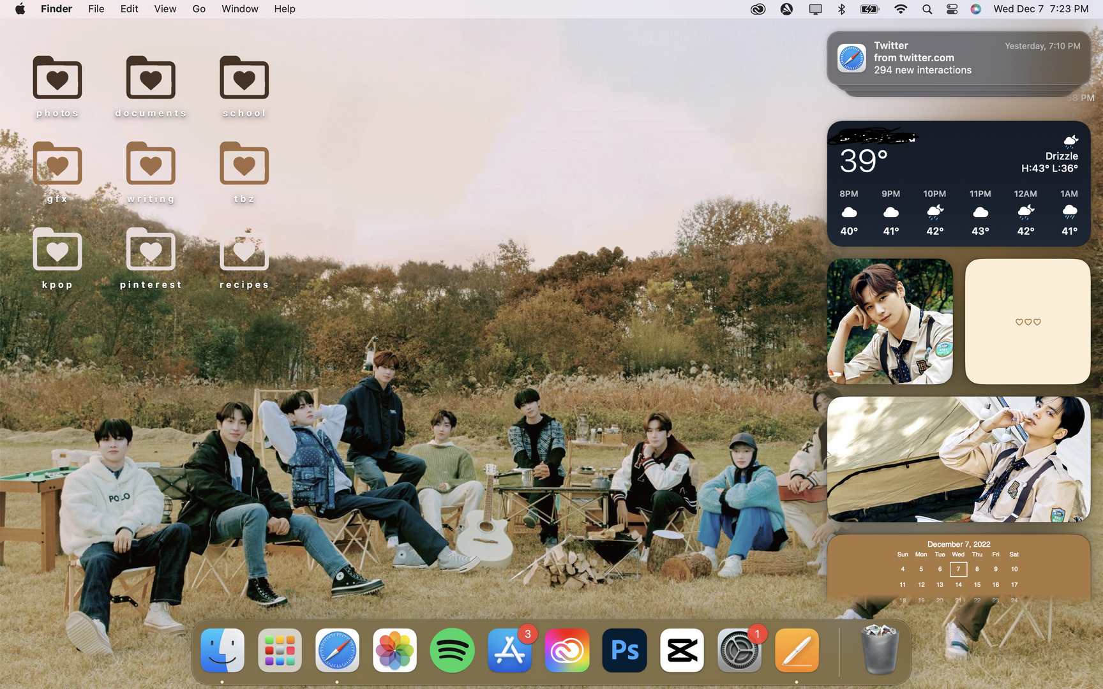Open the Window menu
The image size is (1103, 689).
240,9
